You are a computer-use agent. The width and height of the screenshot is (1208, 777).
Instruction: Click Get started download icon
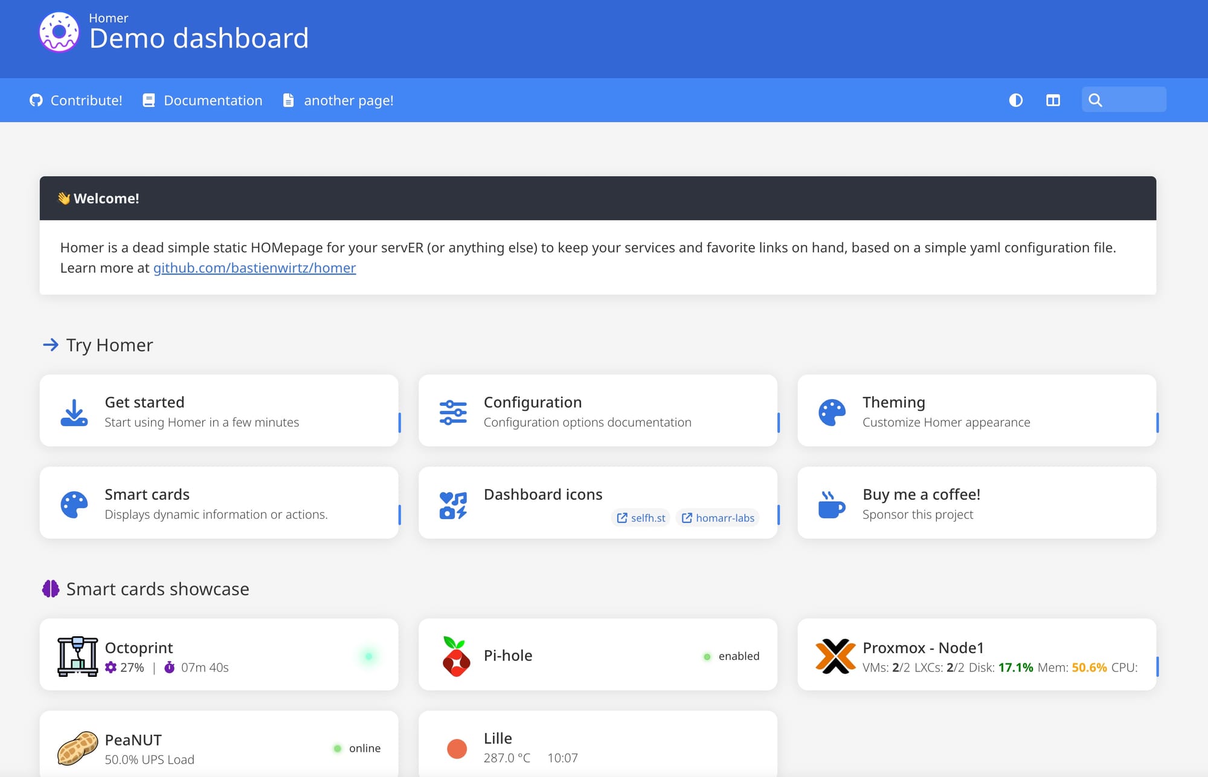74,412
